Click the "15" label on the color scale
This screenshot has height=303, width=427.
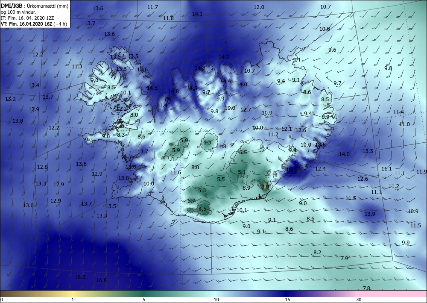click(x=287, y=300)
